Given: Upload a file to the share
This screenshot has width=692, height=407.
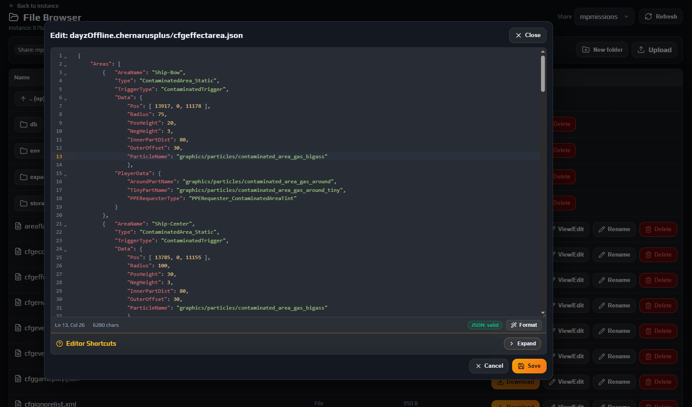Looking at the screenshot, I should [x=654, y=50].
